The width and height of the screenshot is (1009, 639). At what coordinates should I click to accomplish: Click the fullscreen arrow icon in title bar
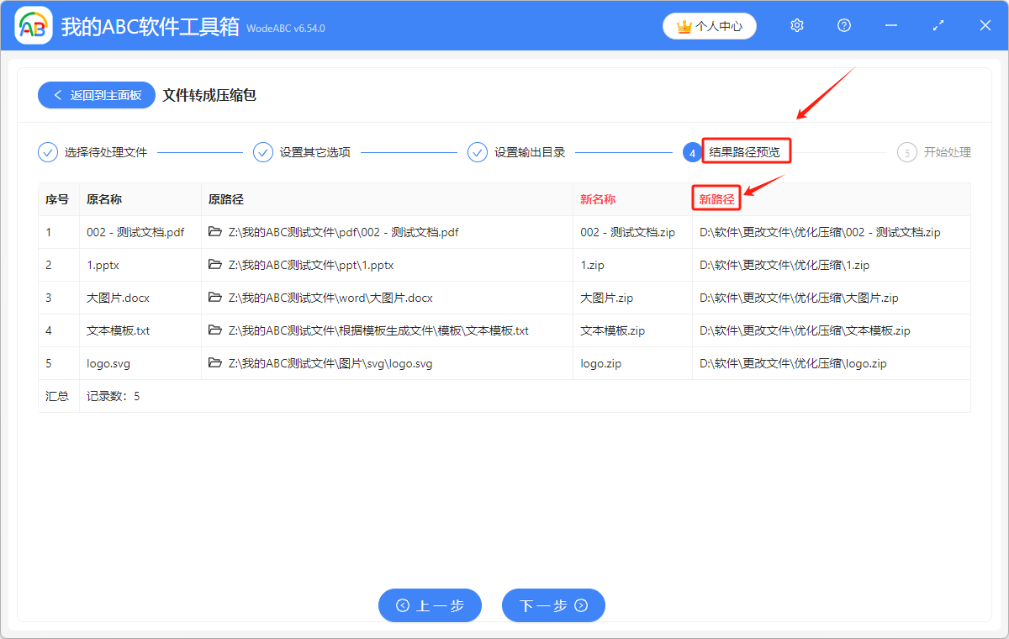[x=938, y=25]
